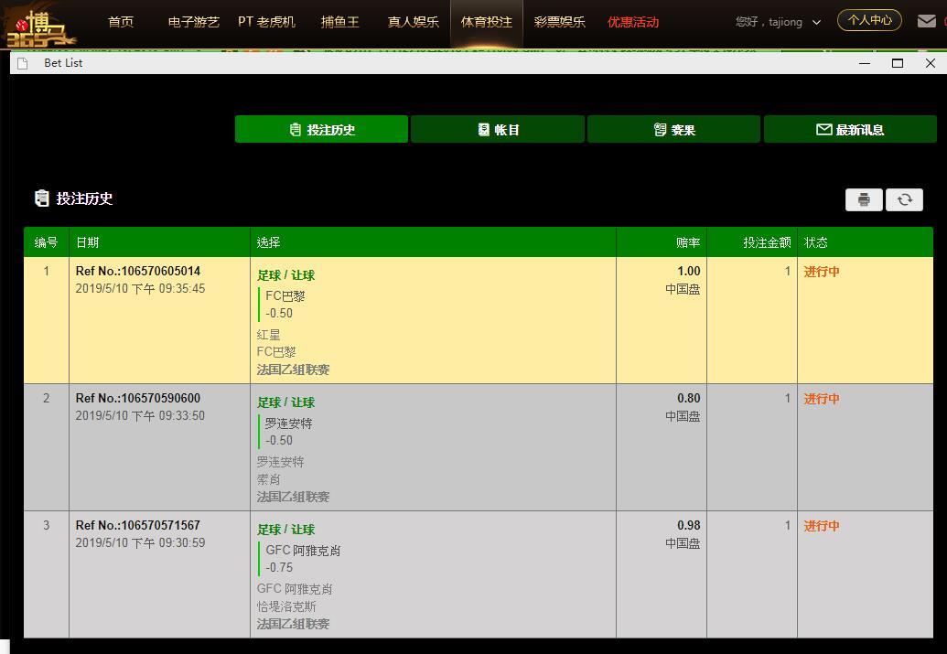This screenshot has height=654, width=947.
Task: Click the team name 恰堤洛克斯
Action: (x=286, y=606)
